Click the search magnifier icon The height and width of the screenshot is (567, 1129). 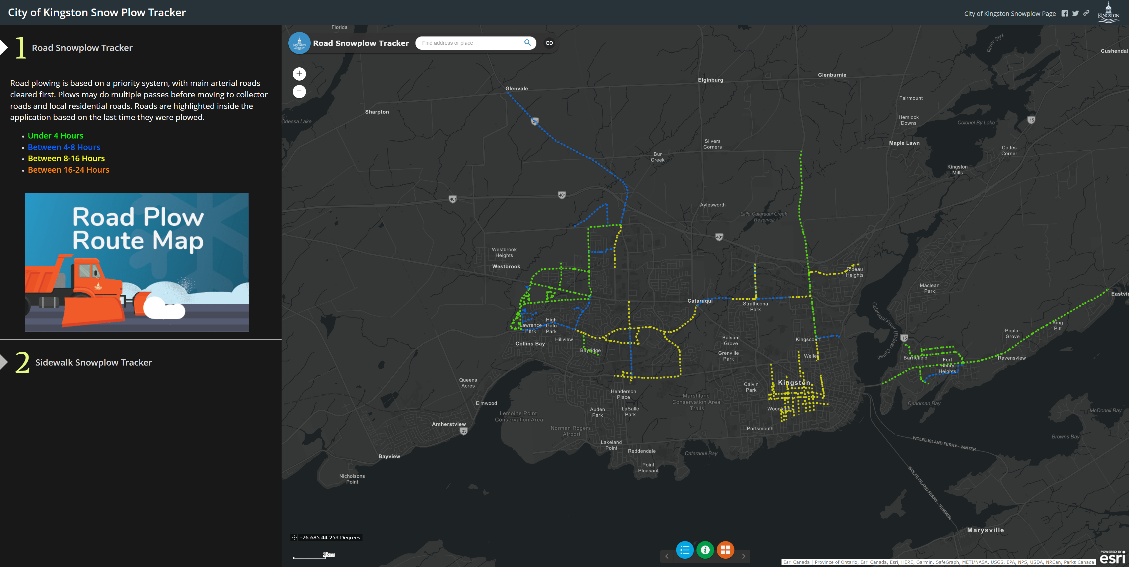pos(527,43)
